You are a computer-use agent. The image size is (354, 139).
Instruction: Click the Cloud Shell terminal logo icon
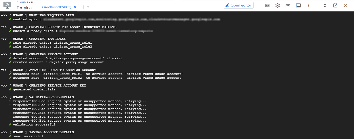point(7,5)
